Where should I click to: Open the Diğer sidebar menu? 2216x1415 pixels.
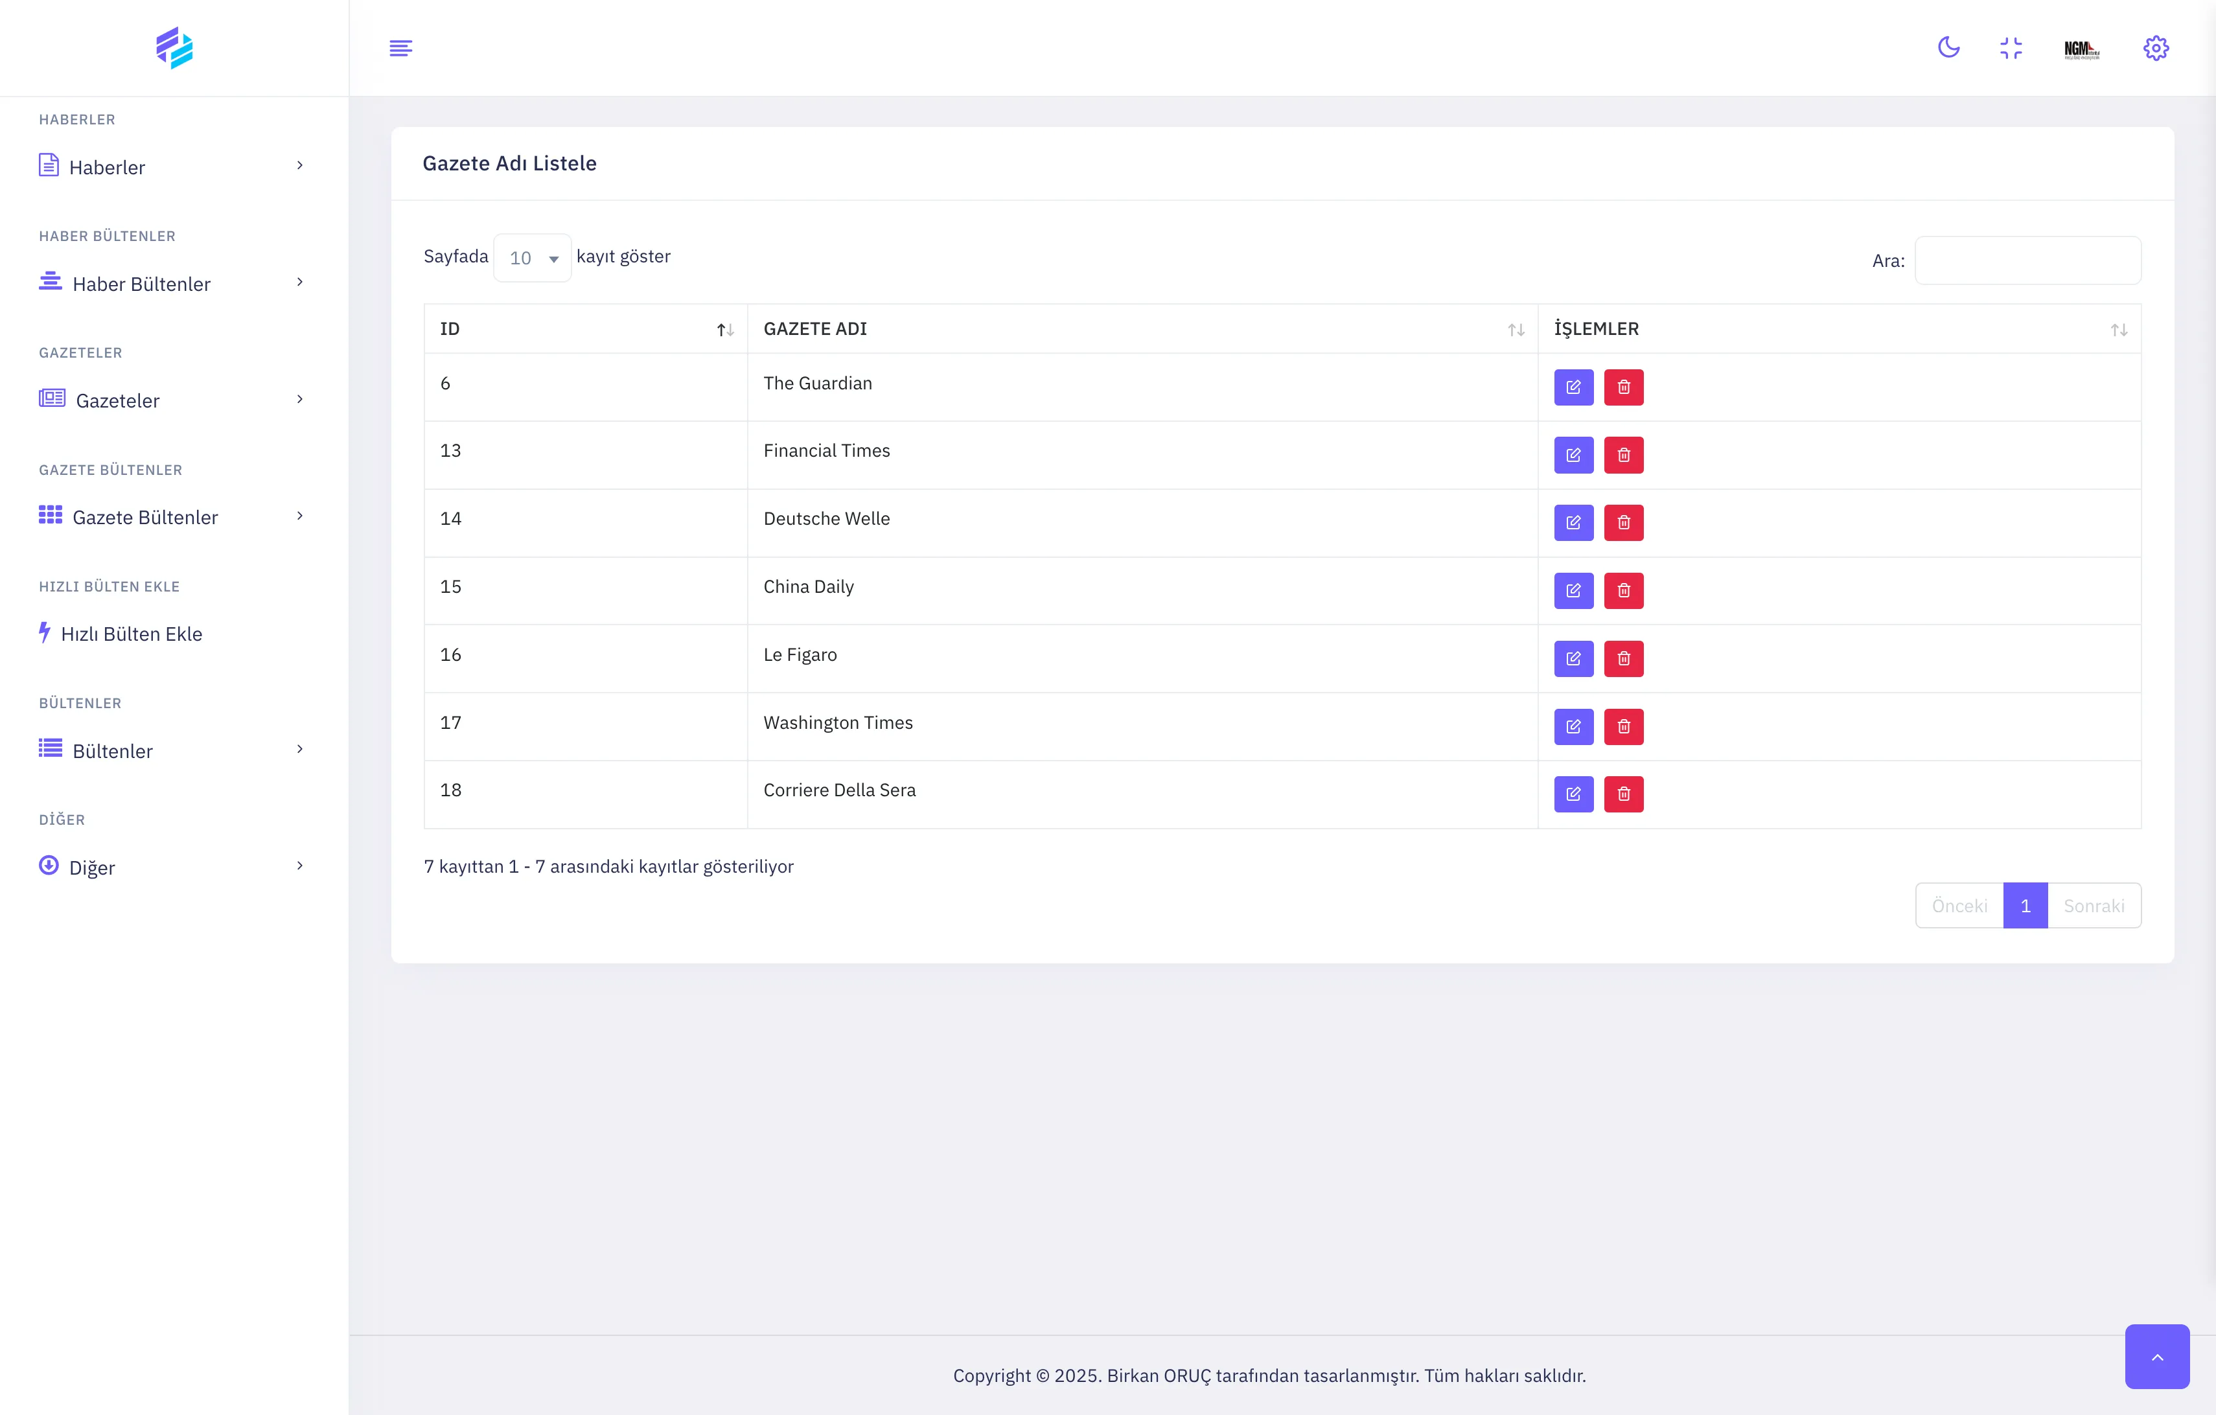point(171,868)
